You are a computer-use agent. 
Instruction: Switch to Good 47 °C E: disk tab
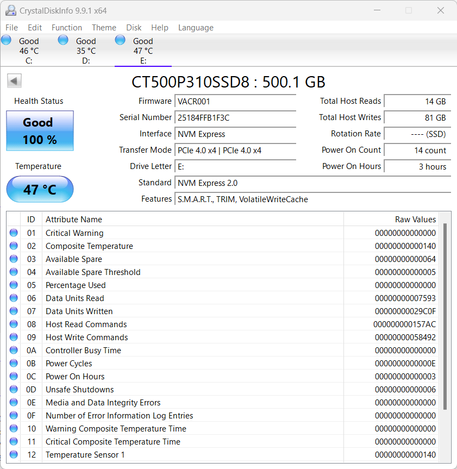click(x=143, y=50)
